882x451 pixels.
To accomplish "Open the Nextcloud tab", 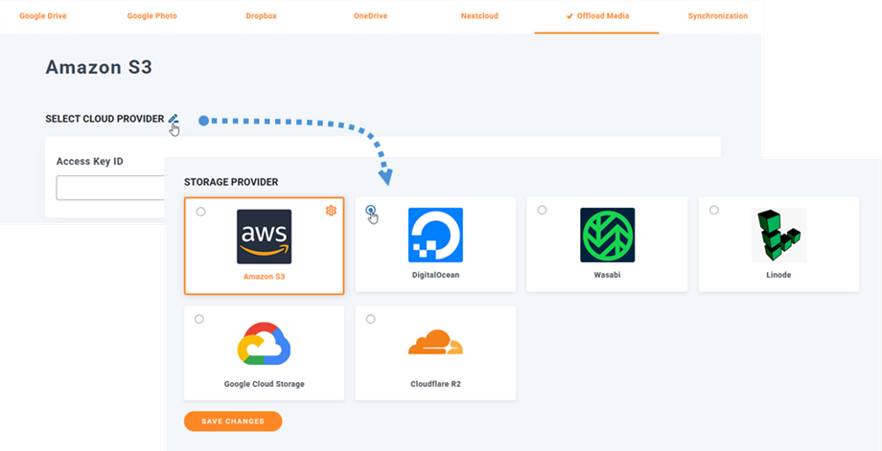I will click(478, 16).
